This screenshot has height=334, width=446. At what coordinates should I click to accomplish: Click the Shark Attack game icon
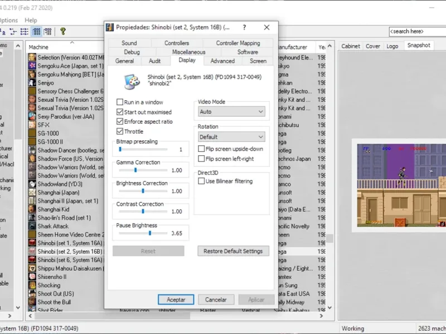click(32, 226)
